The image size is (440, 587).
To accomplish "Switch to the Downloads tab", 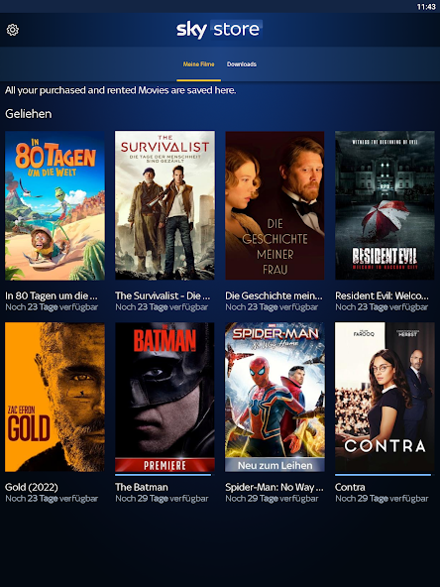I will point(242,64).
